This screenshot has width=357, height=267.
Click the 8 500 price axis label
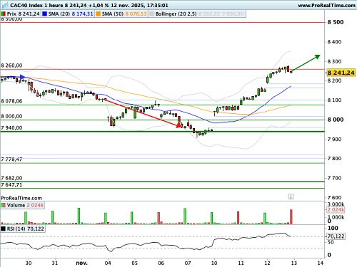(336, 22)
